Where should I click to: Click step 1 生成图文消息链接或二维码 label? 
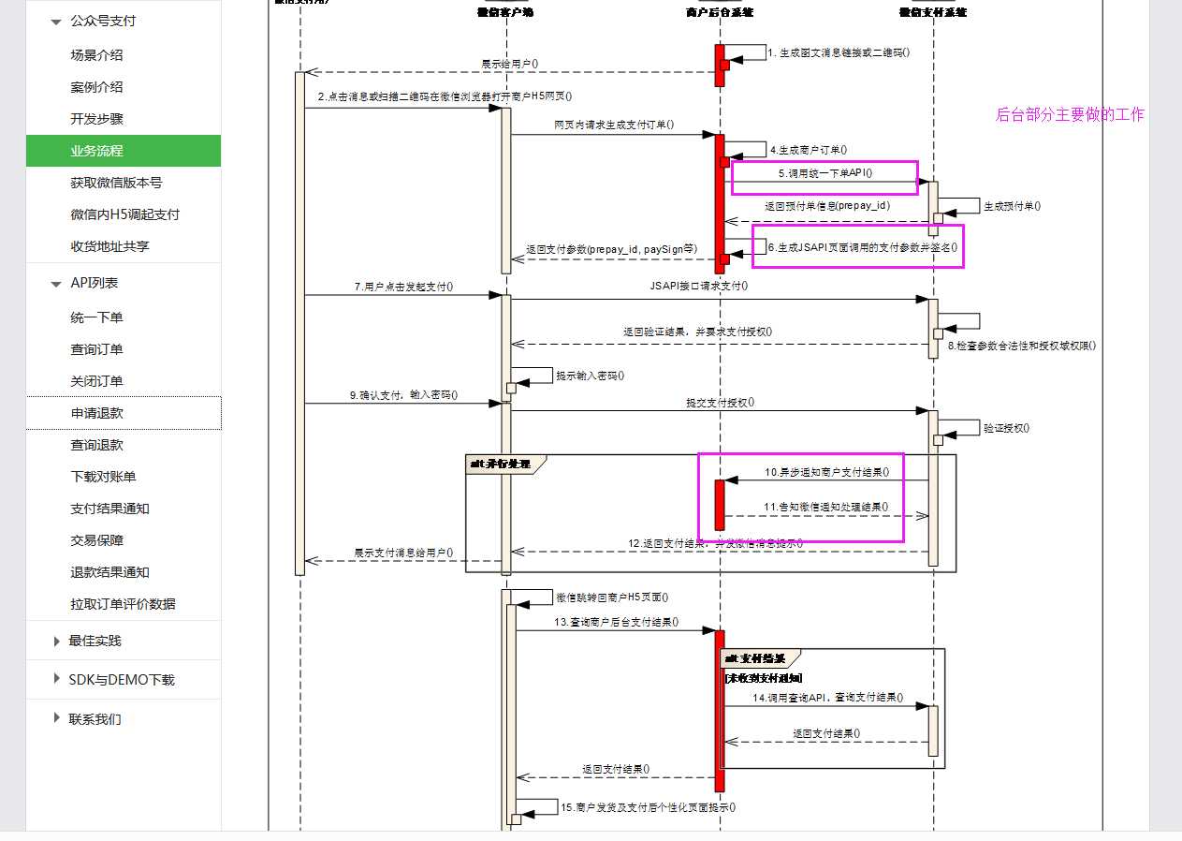coord(839,52)
